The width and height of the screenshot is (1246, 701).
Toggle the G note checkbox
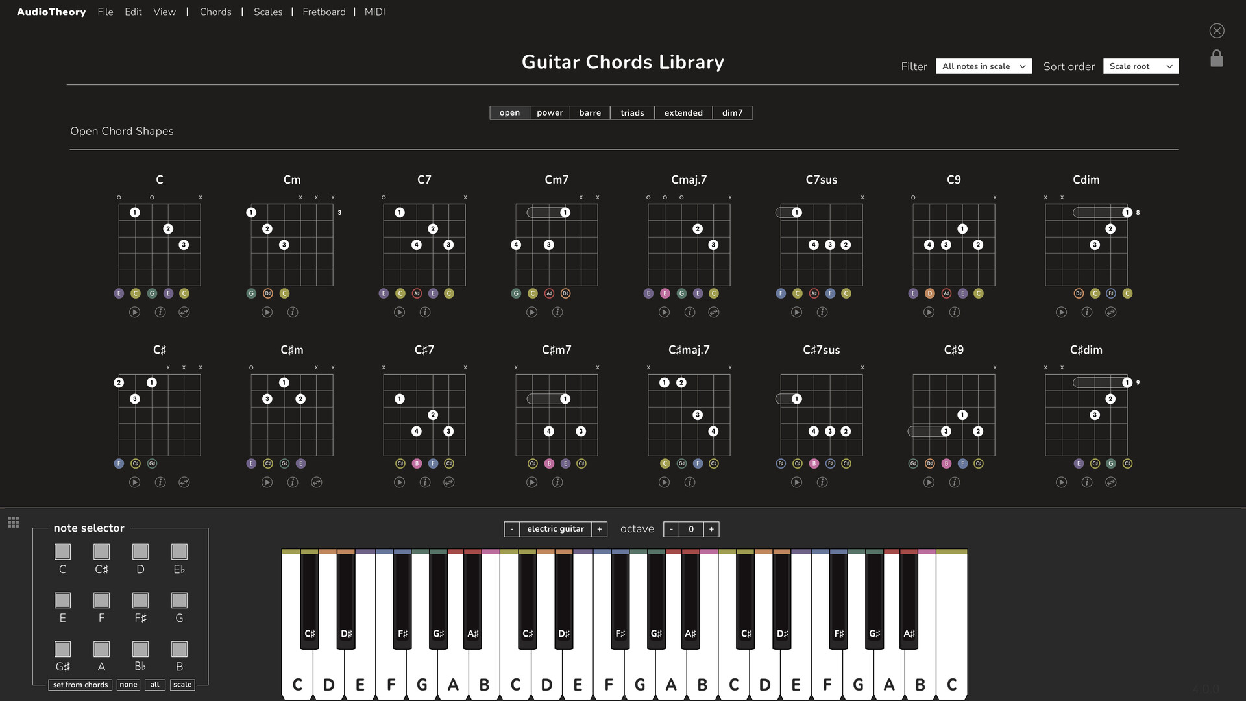click(x=179, y=600)
